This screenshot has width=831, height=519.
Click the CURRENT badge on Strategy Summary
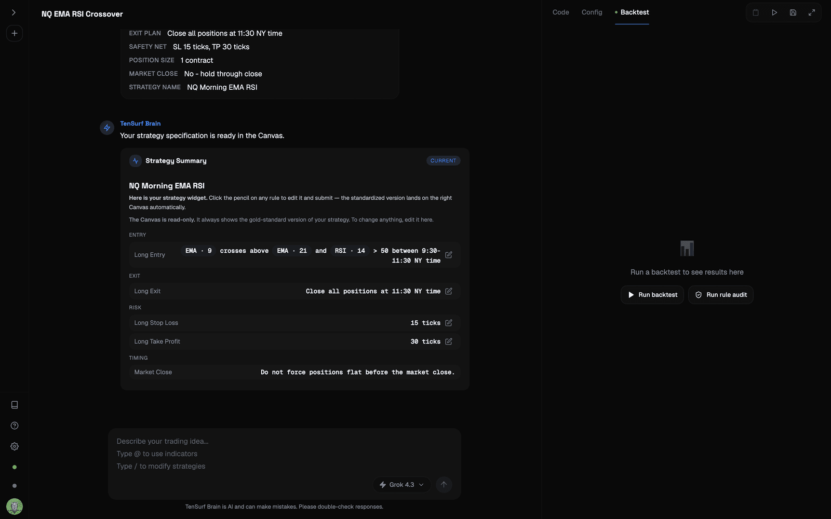point(443,161)
